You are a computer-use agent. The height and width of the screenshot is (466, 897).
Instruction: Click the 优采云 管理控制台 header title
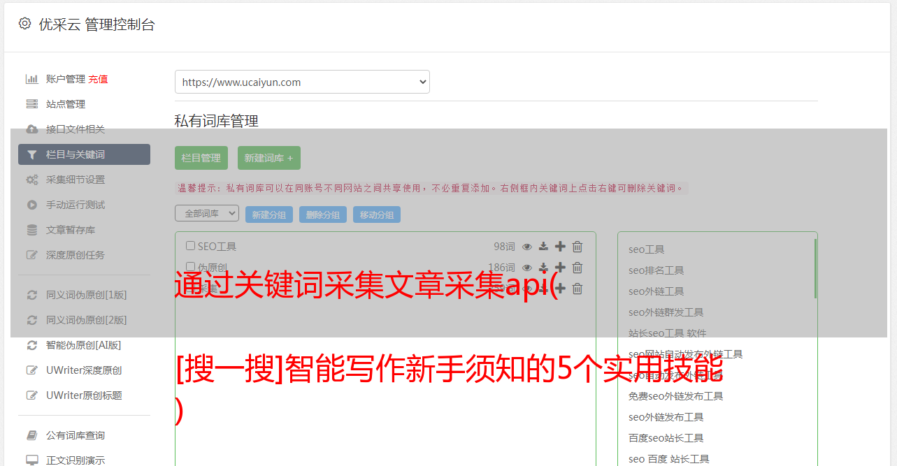click(96, 24)
